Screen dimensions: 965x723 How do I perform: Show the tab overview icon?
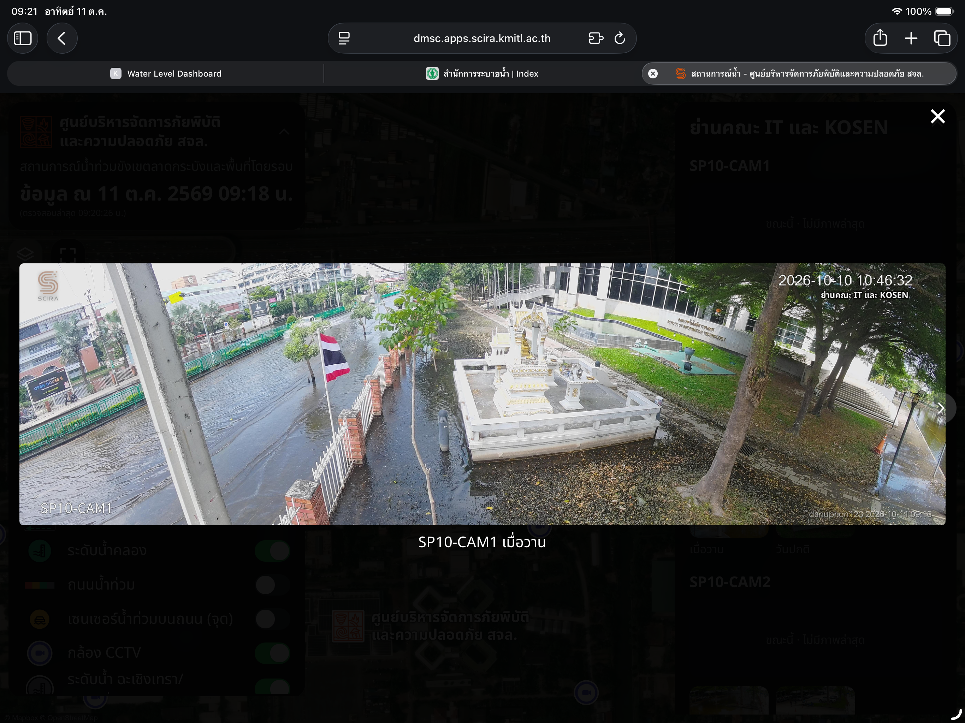tap(942, 38)
